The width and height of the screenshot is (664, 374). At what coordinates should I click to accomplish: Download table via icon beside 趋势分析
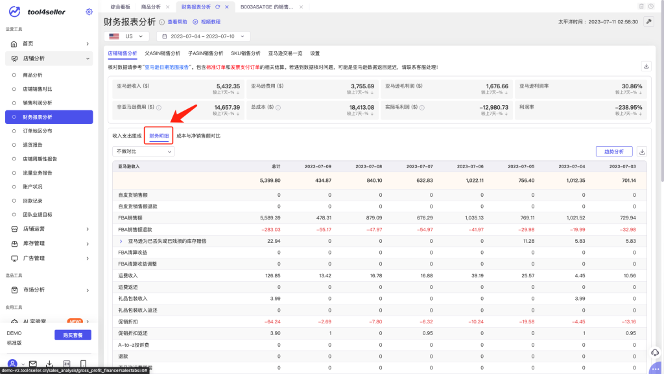tap(642, 151)
